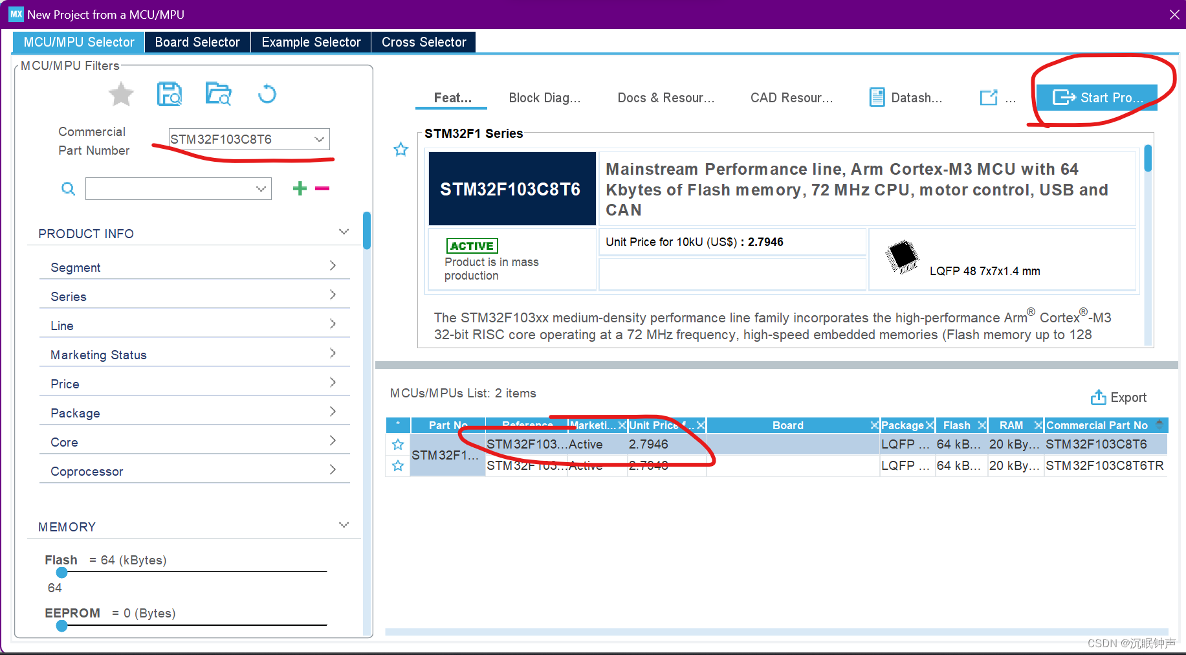Open the Docs & Resources tab

666,98
